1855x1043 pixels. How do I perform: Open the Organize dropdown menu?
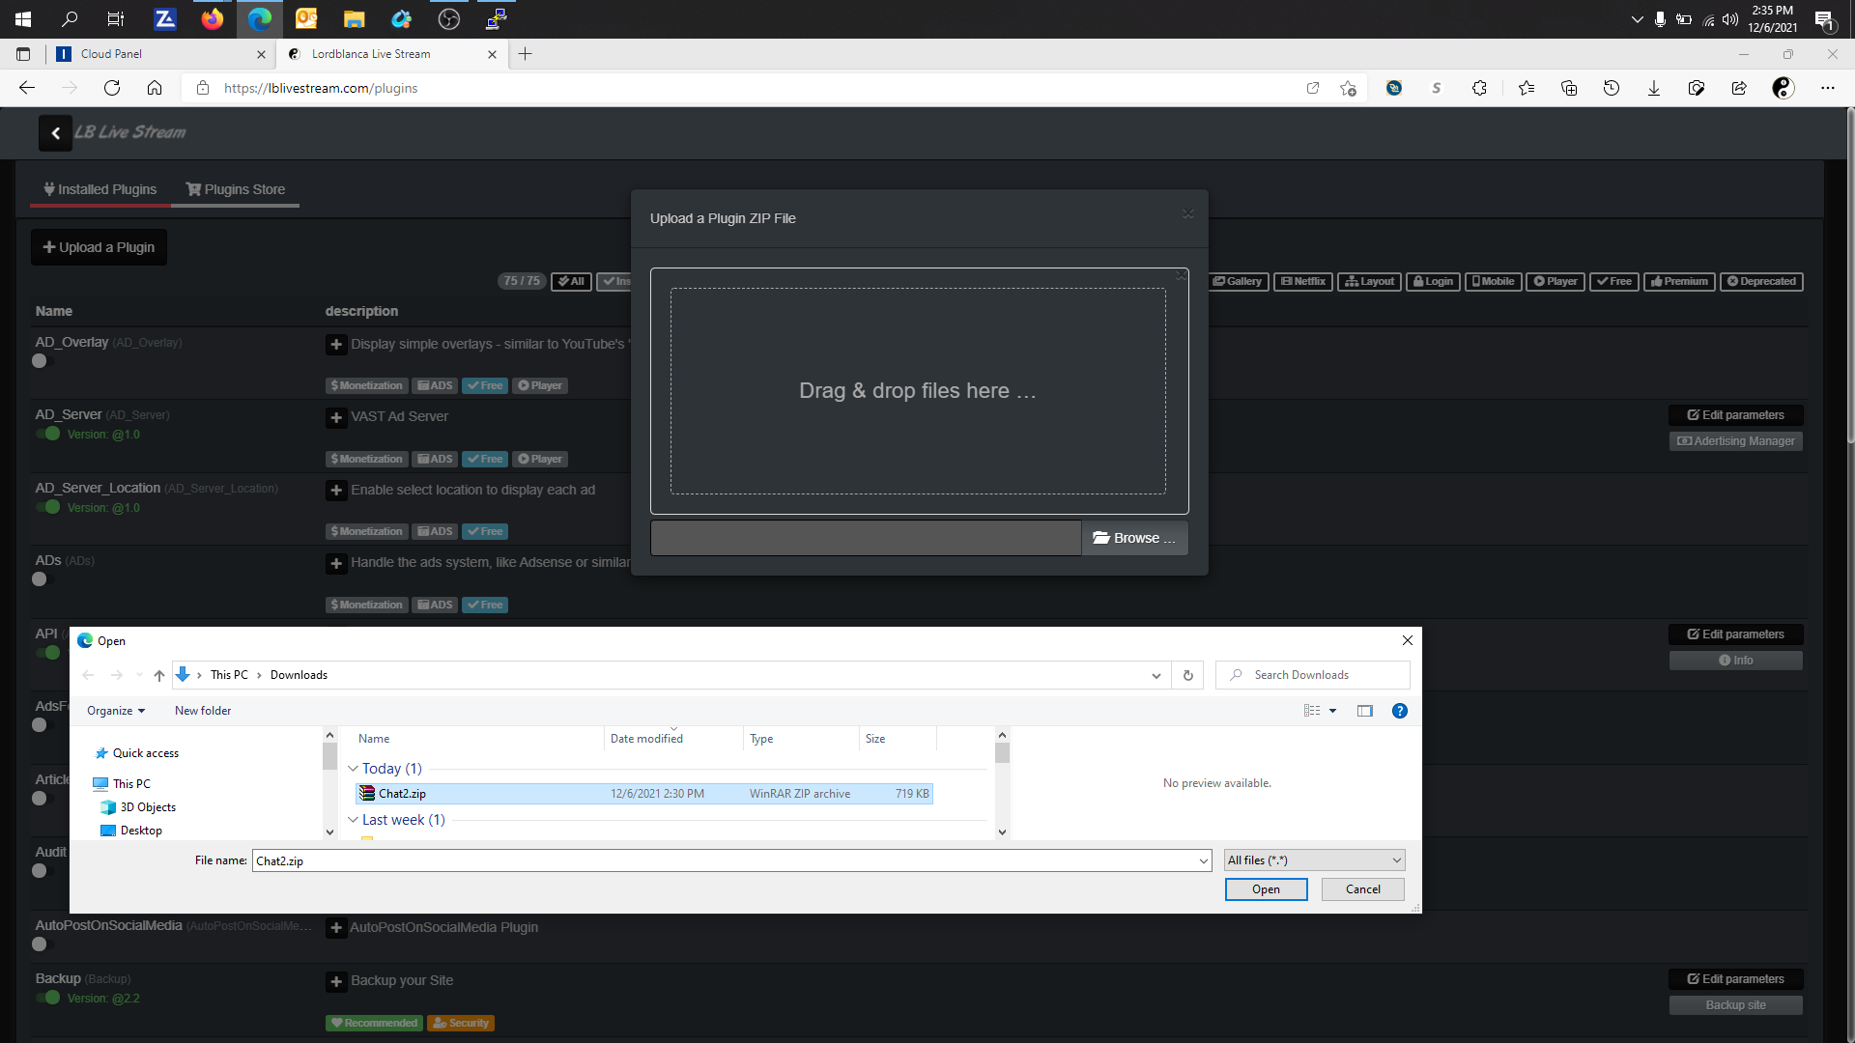(116, 711)
